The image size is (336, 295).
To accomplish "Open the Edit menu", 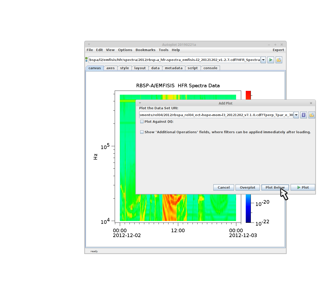I will tap(99, 50).
